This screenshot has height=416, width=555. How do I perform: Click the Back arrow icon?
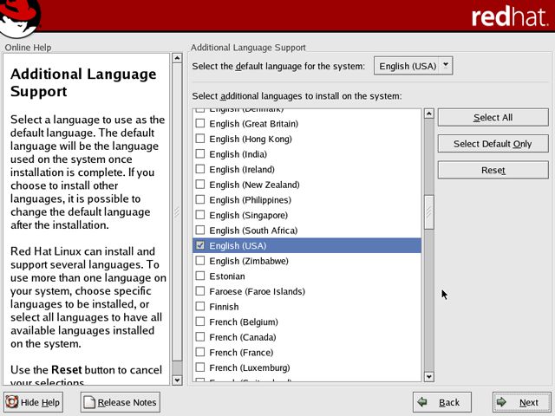point(423,402)
